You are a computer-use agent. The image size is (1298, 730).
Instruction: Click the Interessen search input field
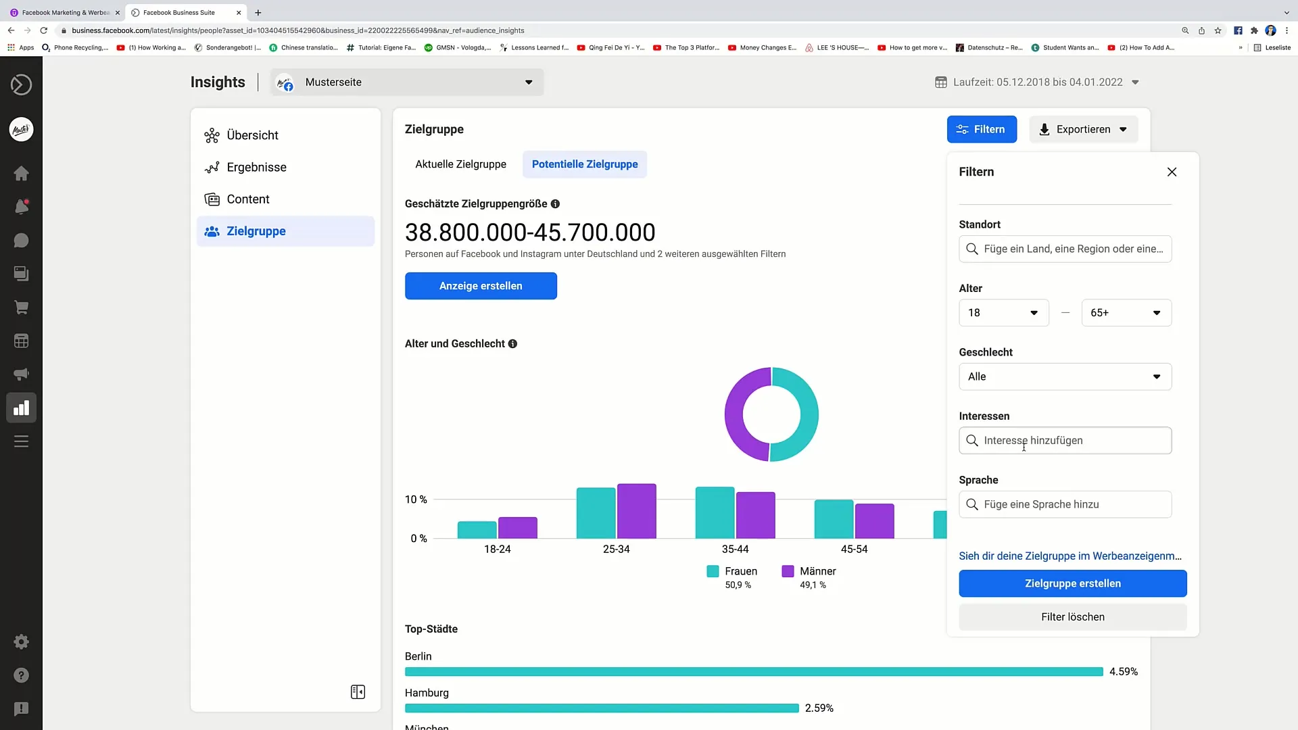point(1065,440)
